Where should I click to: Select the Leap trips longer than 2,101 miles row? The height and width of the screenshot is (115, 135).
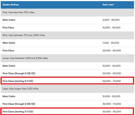pyautogui.click(x=67, y=89)
